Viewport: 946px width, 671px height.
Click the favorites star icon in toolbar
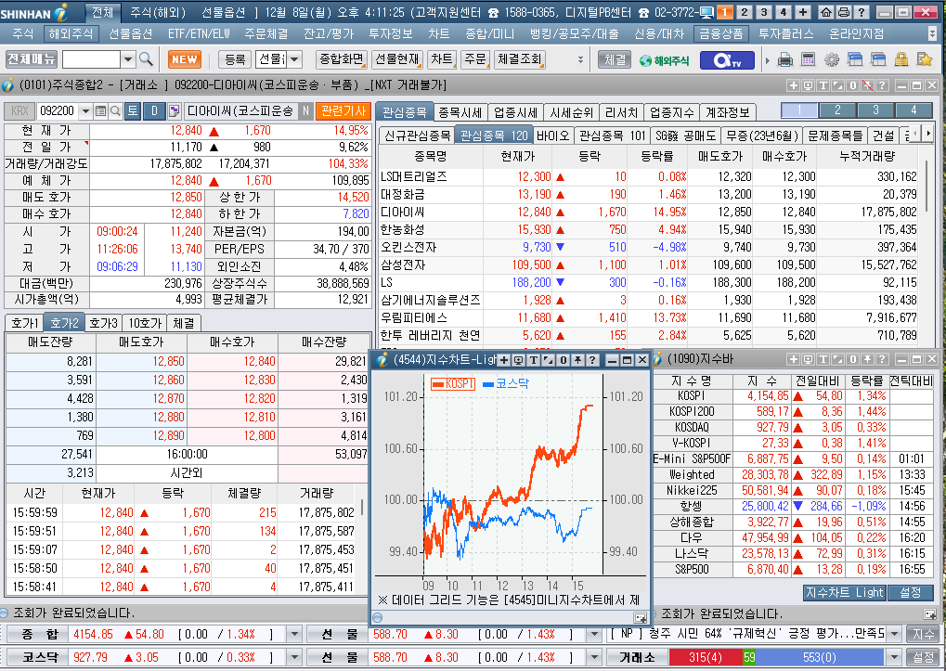tap(925, 59)
